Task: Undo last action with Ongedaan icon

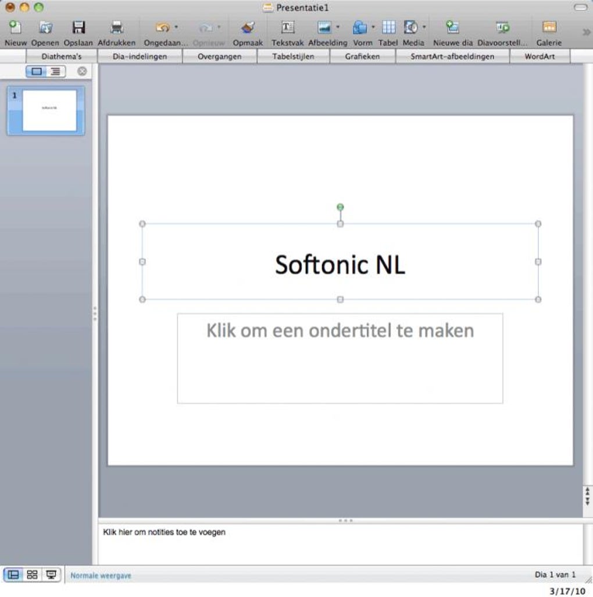Action: pyautogui.click(x=162, y=27)
